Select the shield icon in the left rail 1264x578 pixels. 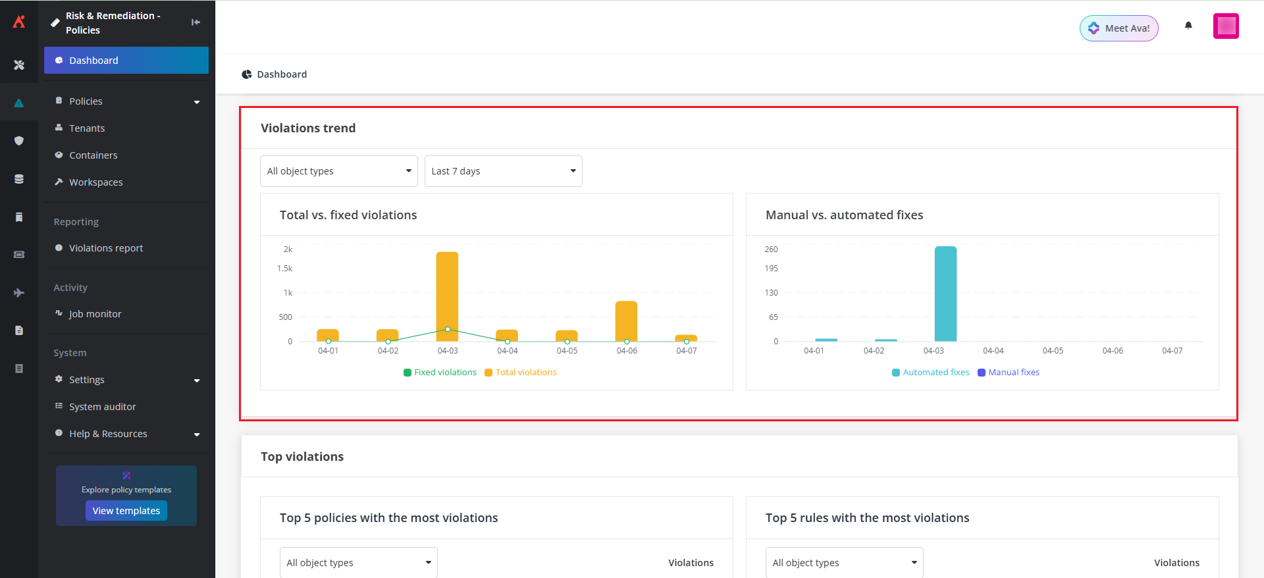[x=19, y=141]
